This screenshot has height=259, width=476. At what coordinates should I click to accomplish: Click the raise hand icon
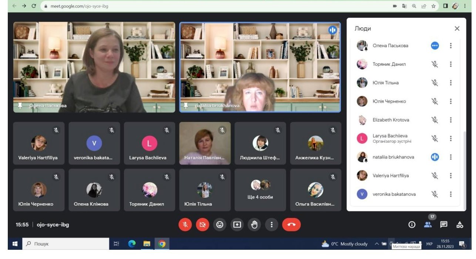[x=254, y=224]
